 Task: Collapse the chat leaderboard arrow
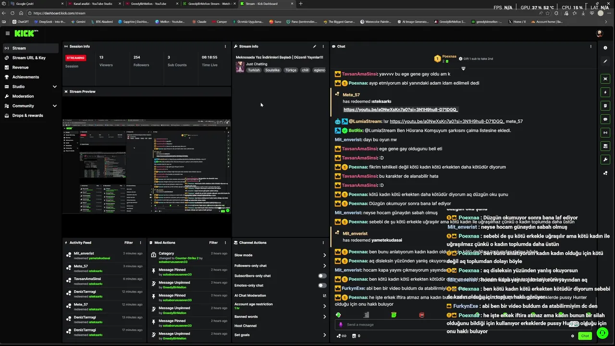click(x=463, y=68)
